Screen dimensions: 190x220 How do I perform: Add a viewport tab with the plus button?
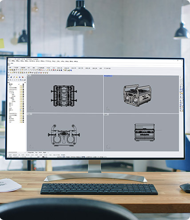[x=48, y=152]
